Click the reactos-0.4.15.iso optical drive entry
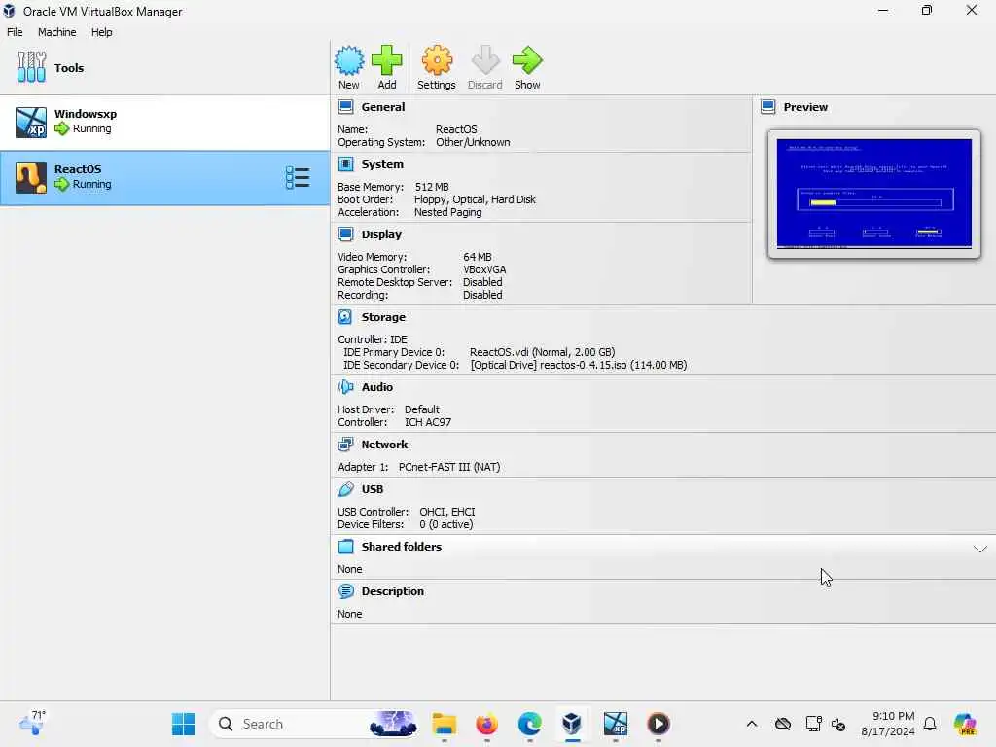 click(578, 365)
